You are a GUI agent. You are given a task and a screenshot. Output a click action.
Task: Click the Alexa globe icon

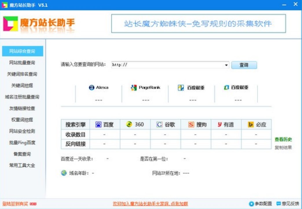(x=91, y=87)
